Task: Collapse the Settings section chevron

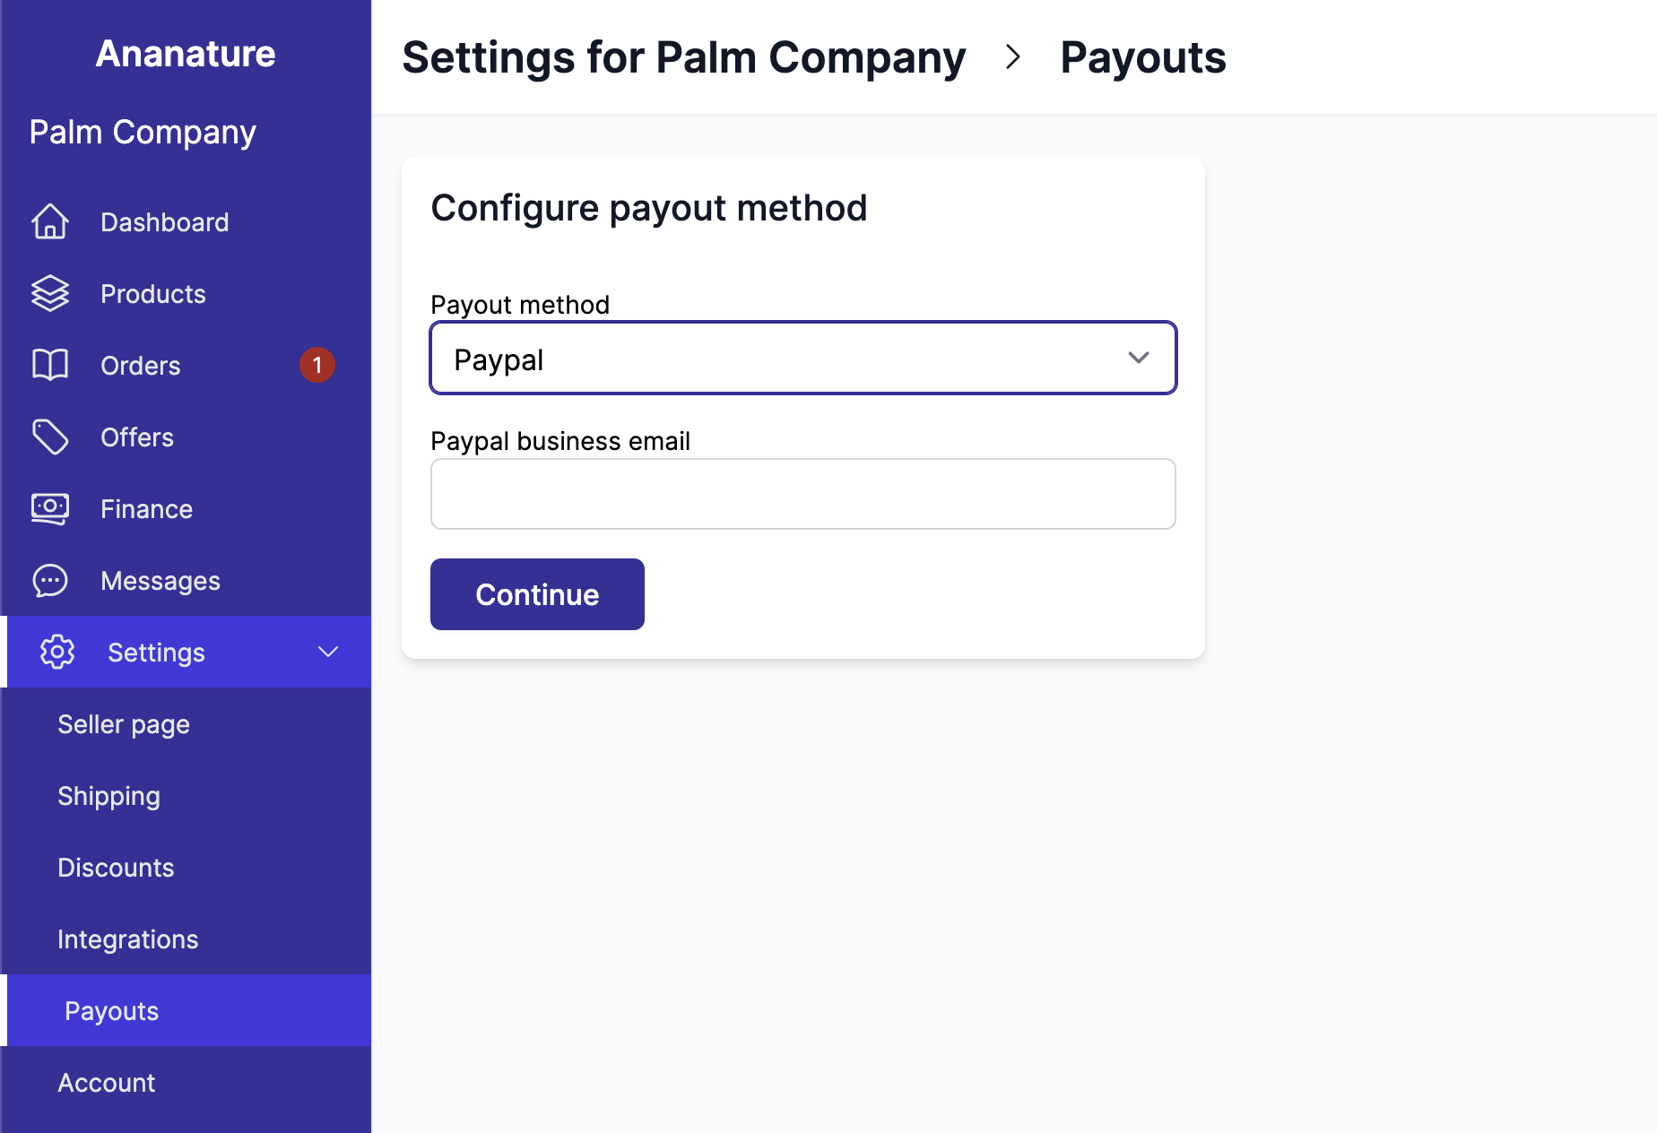Action: pyautogui.click(x=328, y=652)
